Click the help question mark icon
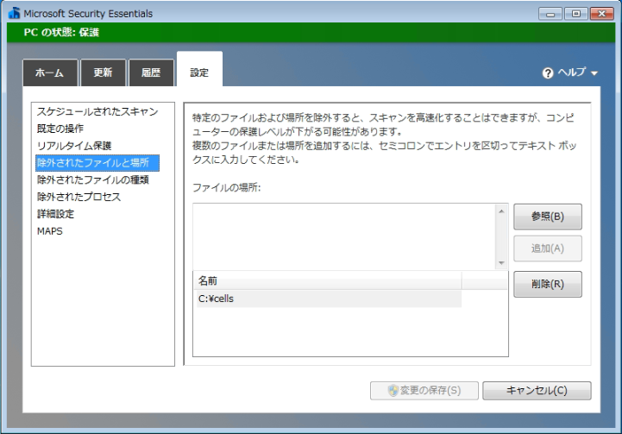 coord(548,73)
